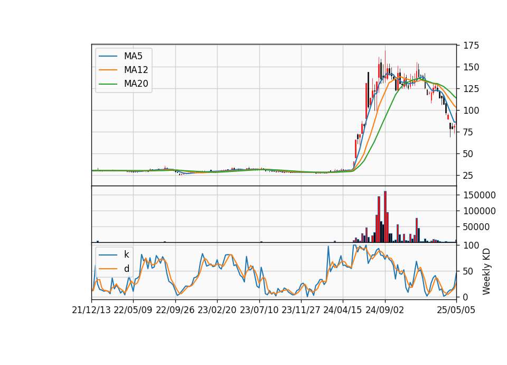507x365 pixels.
Task: Click the 22/09/26 date tick label
Action: pyautogui.click(x=175, y=310)
